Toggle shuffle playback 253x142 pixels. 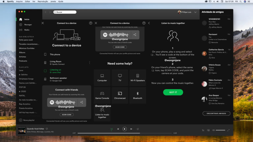pos(111,129)
